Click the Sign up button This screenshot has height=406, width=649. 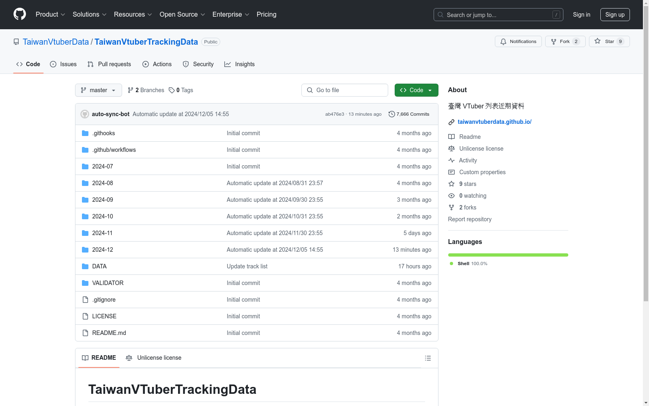point(615,15)
